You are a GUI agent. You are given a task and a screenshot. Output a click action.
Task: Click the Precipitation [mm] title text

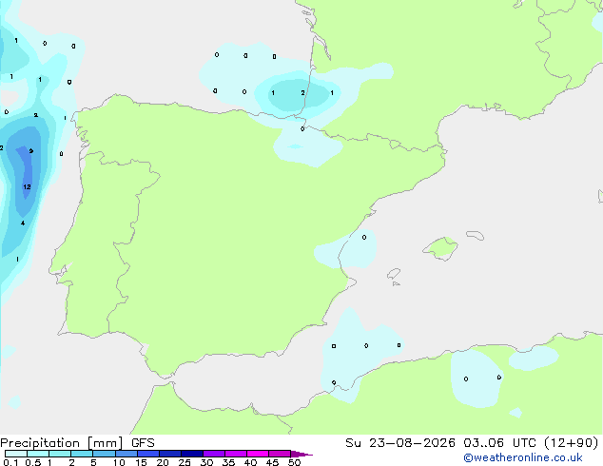(62, 443)
